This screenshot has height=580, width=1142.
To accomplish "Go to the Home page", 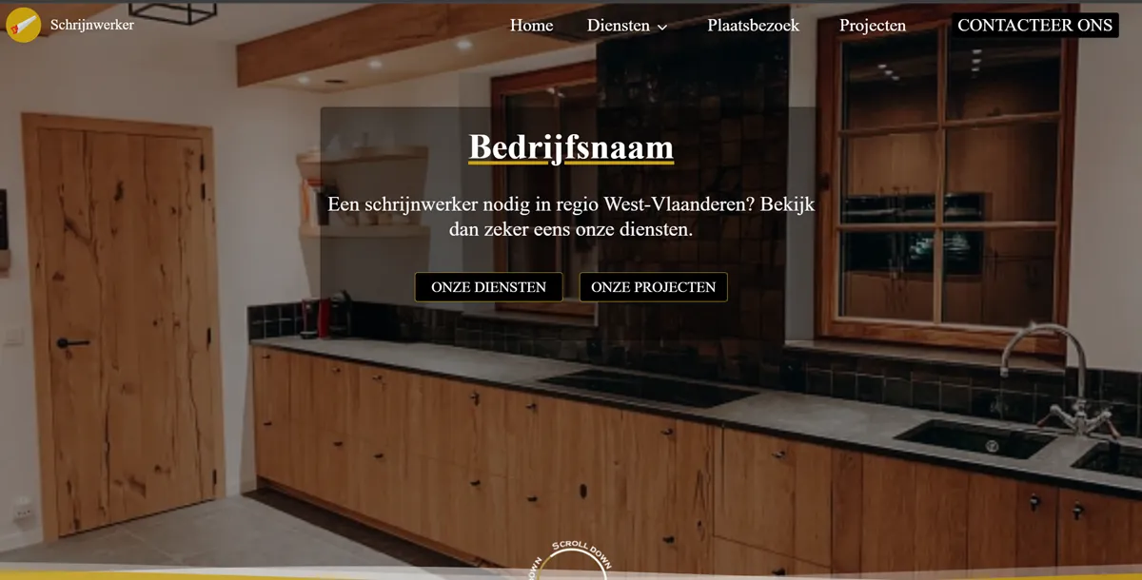I will pos(531,26).
